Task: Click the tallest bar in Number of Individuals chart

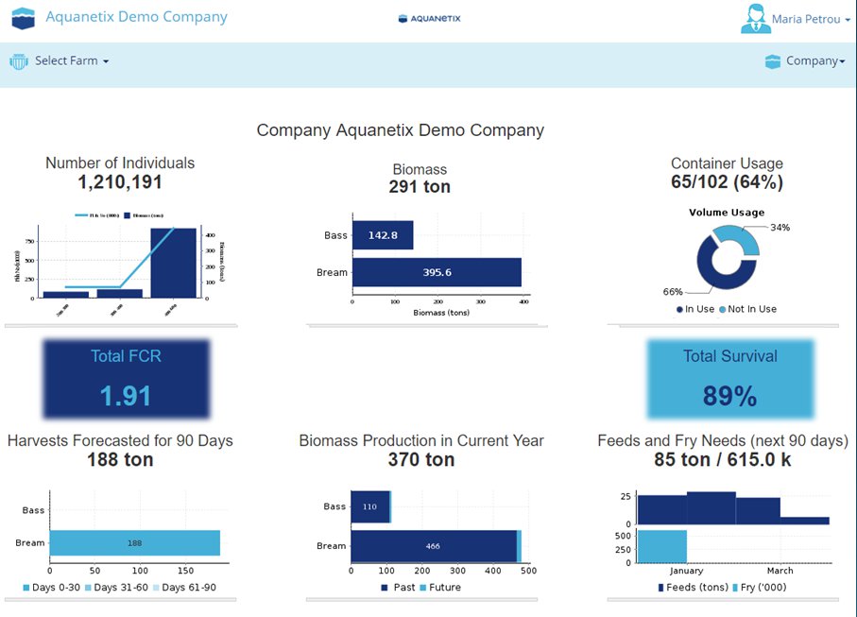Action: (173, 263)
